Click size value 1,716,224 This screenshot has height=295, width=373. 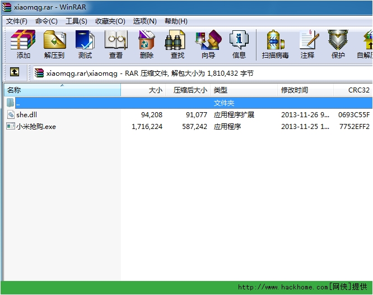pos(147,126)
